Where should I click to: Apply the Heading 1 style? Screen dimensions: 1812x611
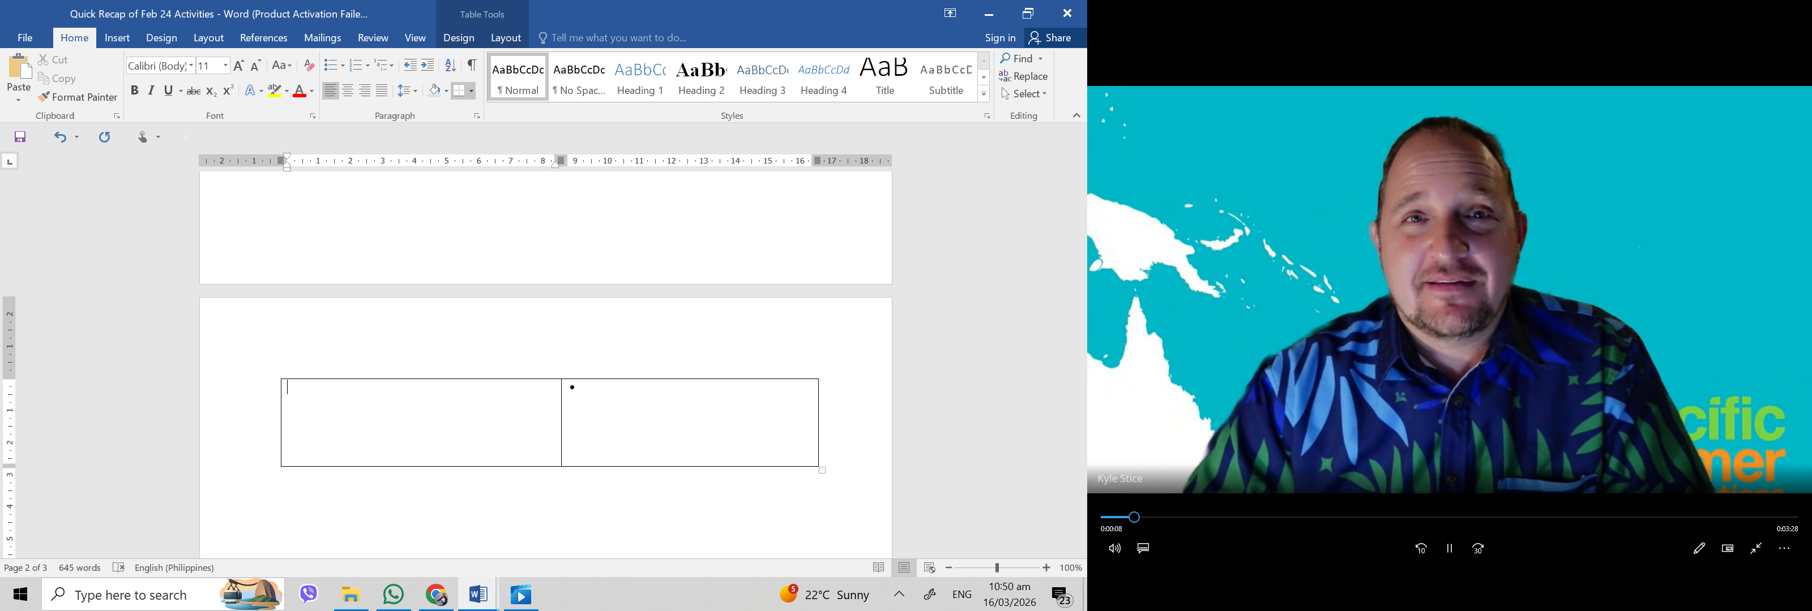click(x=640, y=78)
